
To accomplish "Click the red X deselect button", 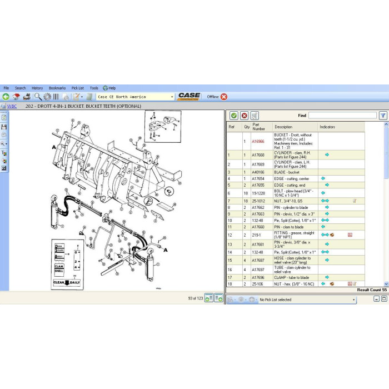I will (x=244, y=116).
